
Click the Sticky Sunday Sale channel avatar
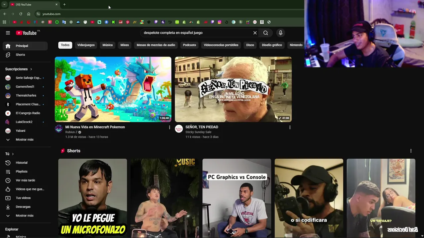pyautogui.click(x=179, y=129)
